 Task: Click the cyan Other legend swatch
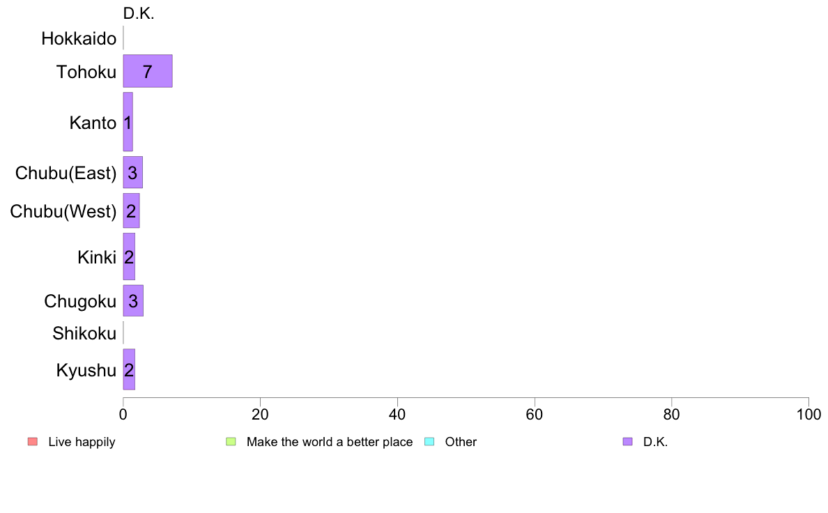[x=429, y=441]
